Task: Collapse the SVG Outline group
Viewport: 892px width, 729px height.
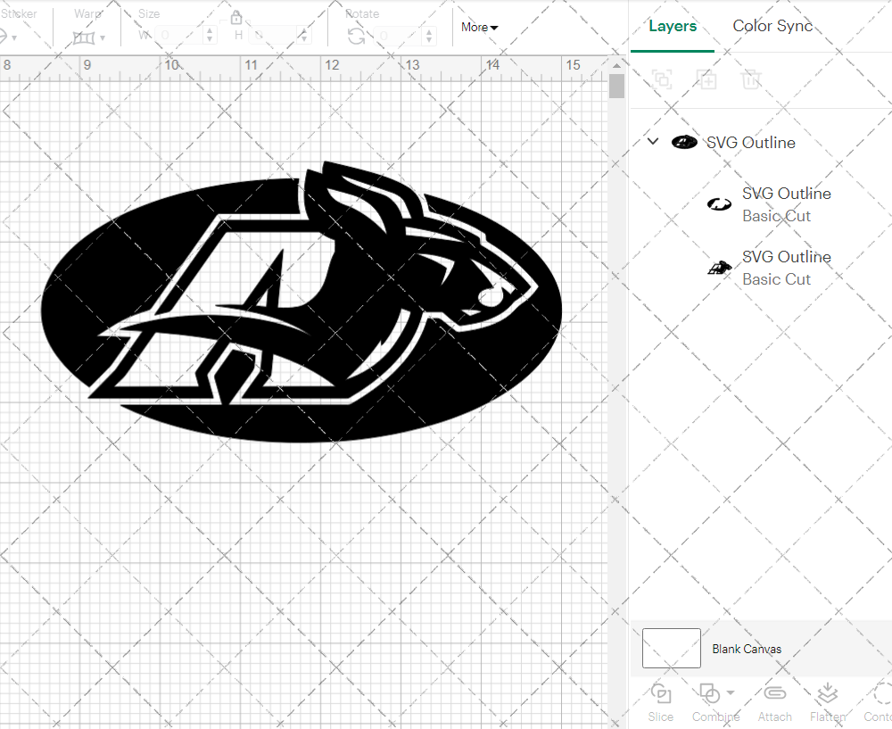Action: 652,141
